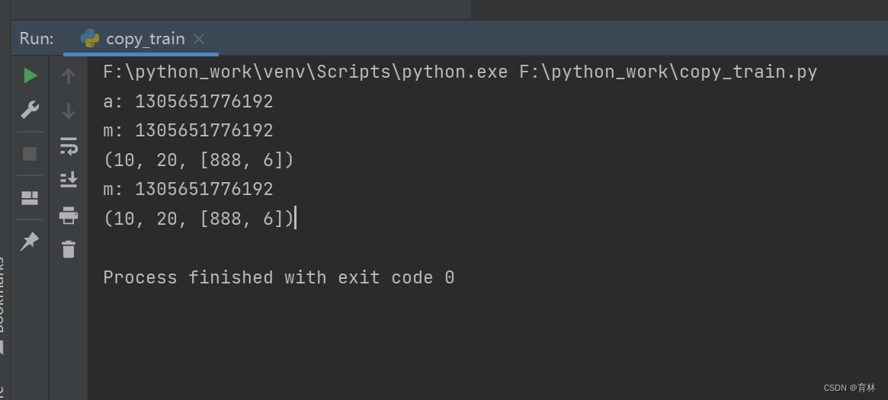
Task: Rerun copy_train with the green play icon
Action: (x=30, y=75)
